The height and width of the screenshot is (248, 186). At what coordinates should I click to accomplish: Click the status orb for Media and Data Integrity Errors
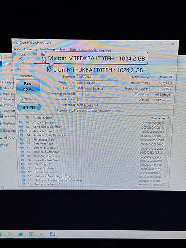[x=23, y=176]
